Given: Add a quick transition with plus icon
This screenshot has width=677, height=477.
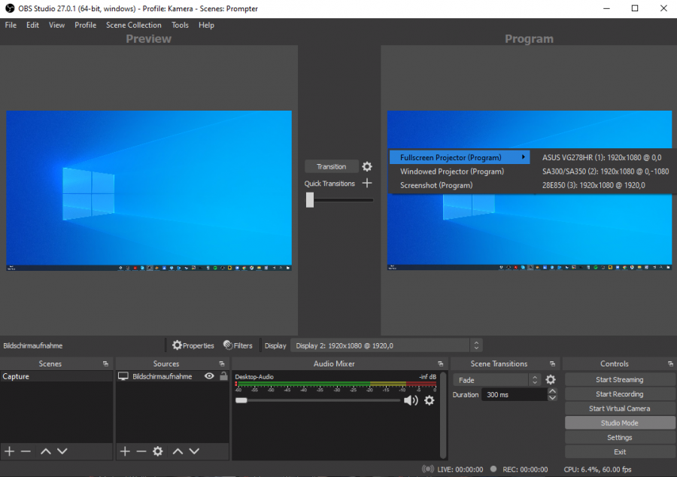Looking at the screenshot, I should coord(367,183).
